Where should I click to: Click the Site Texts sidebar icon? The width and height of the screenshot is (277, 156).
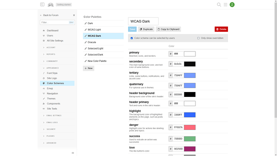pos(44,109)
